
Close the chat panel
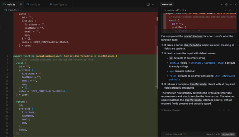click(235, 4)
